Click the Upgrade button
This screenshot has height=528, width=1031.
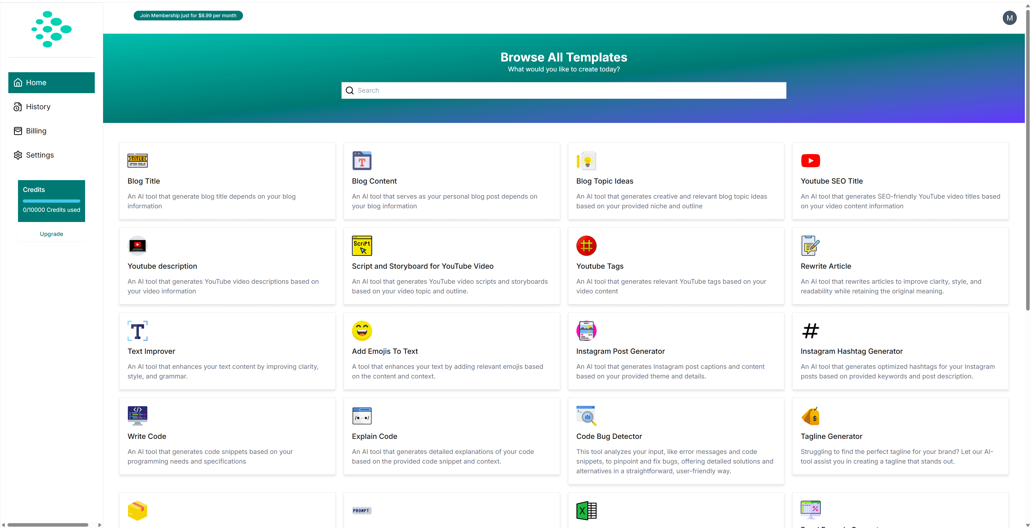tap(51, 234)
